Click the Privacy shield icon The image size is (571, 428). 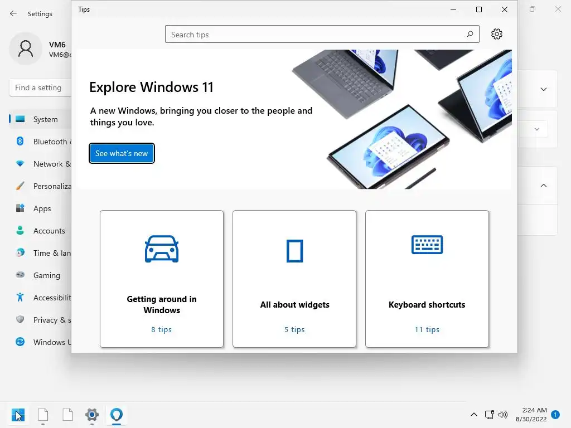(x=20, y=319)
